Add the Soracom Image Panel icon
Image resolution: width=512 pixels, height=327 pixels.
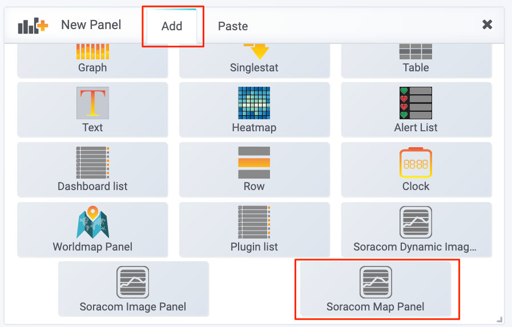(x=133, y=282)
